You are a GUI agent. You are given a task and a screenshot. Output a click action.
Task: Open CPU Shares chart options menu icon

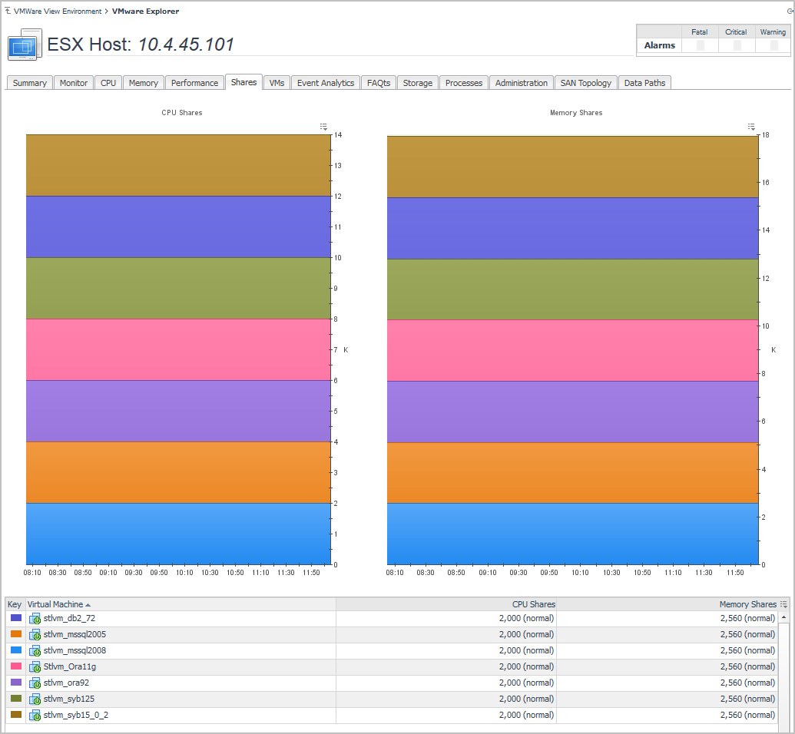click(x=324, y=127)
